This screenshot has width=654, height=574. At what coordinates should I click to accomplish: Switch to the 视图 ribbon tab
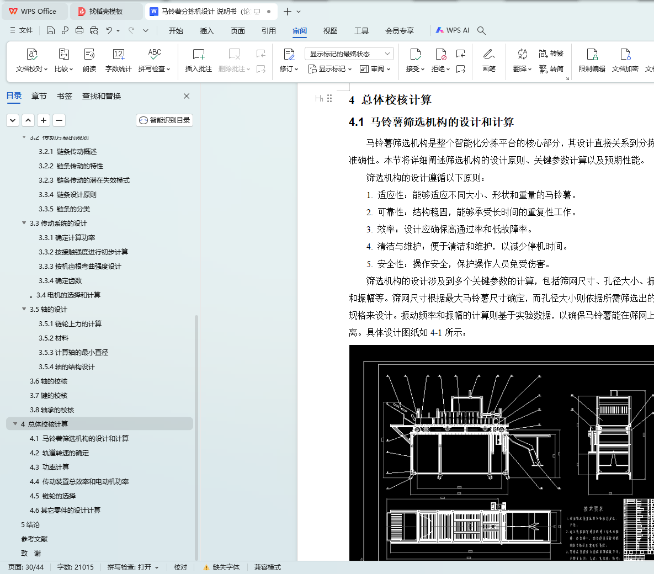(330, 31)
